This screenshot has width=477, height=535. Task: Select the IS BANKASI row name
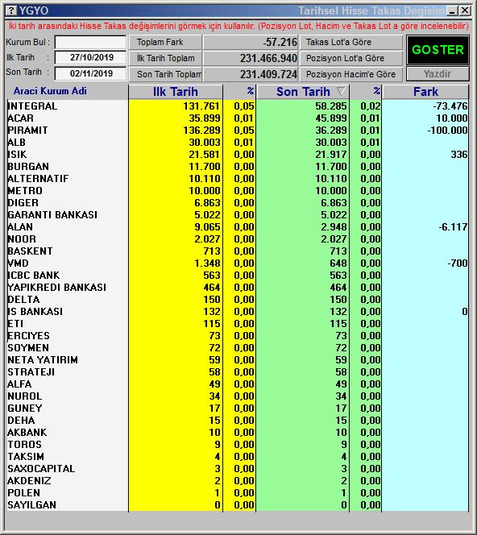(35, 312)
